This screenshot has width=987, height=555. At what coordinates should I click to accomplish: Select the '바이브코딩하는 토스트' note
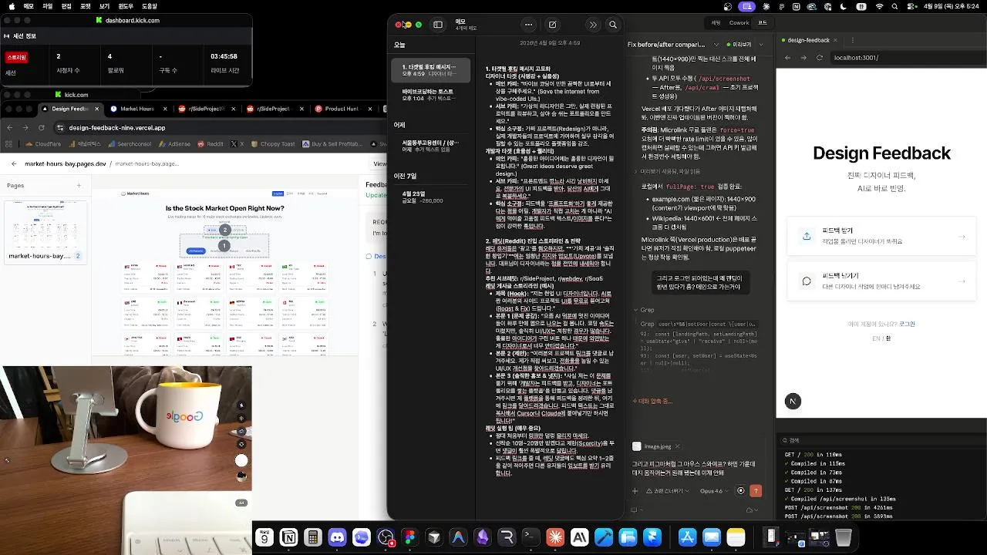pyautogui.click(x=431, y=95)
